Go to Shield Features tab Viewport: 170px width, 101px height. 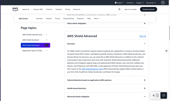pyautogui.click(x=49, y=19)
